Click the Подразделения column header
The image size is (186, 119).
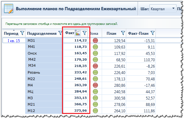42,33
